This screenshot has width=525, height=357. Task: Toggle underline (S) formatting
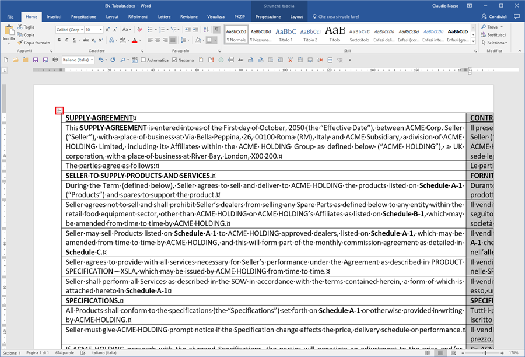coord(74,40)
